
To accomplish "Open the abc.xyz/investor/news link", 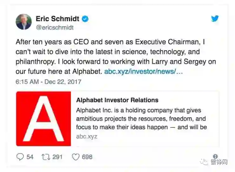I will [143, 72].
